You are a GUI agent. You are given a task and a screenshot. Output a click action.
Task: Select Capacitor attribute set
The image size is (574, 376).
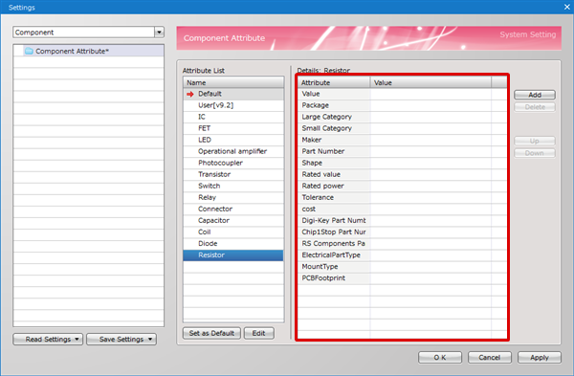tap(233, 220)
